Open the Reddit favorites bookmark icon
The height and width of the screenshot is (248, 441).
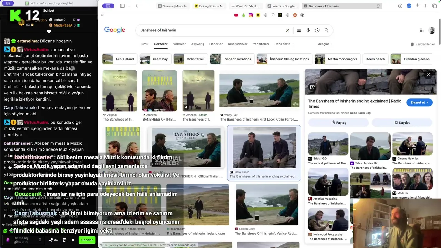coord(295,15)
